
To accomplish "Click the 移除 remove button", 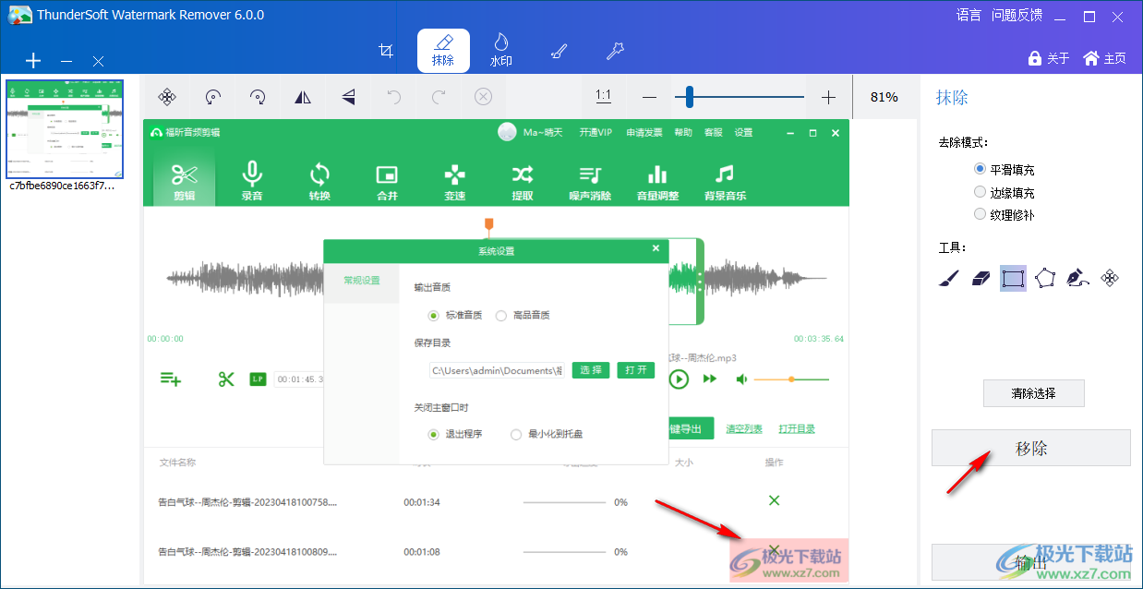I will 1031,448.
